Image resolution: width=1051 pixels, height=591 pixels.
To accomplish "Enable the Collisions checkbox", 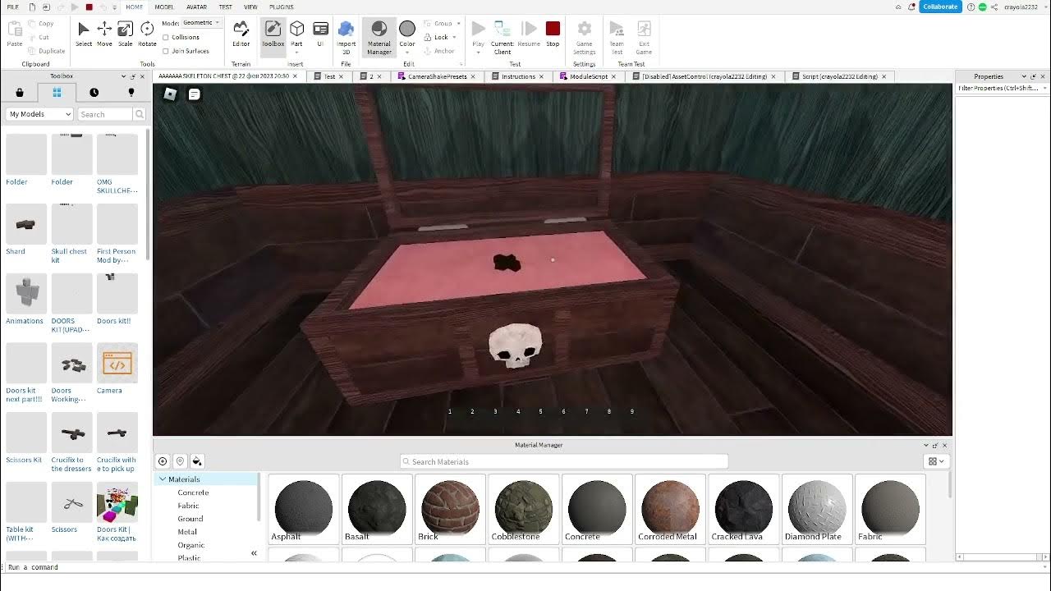I will tap(166, 37).
